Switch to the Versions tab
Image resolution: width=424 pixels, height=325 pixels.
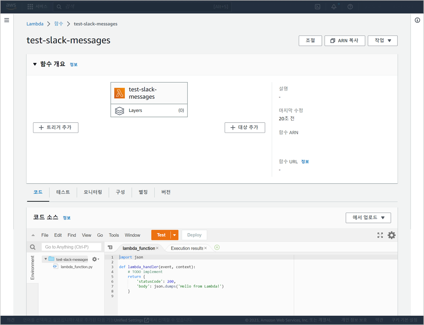point(166,192)
